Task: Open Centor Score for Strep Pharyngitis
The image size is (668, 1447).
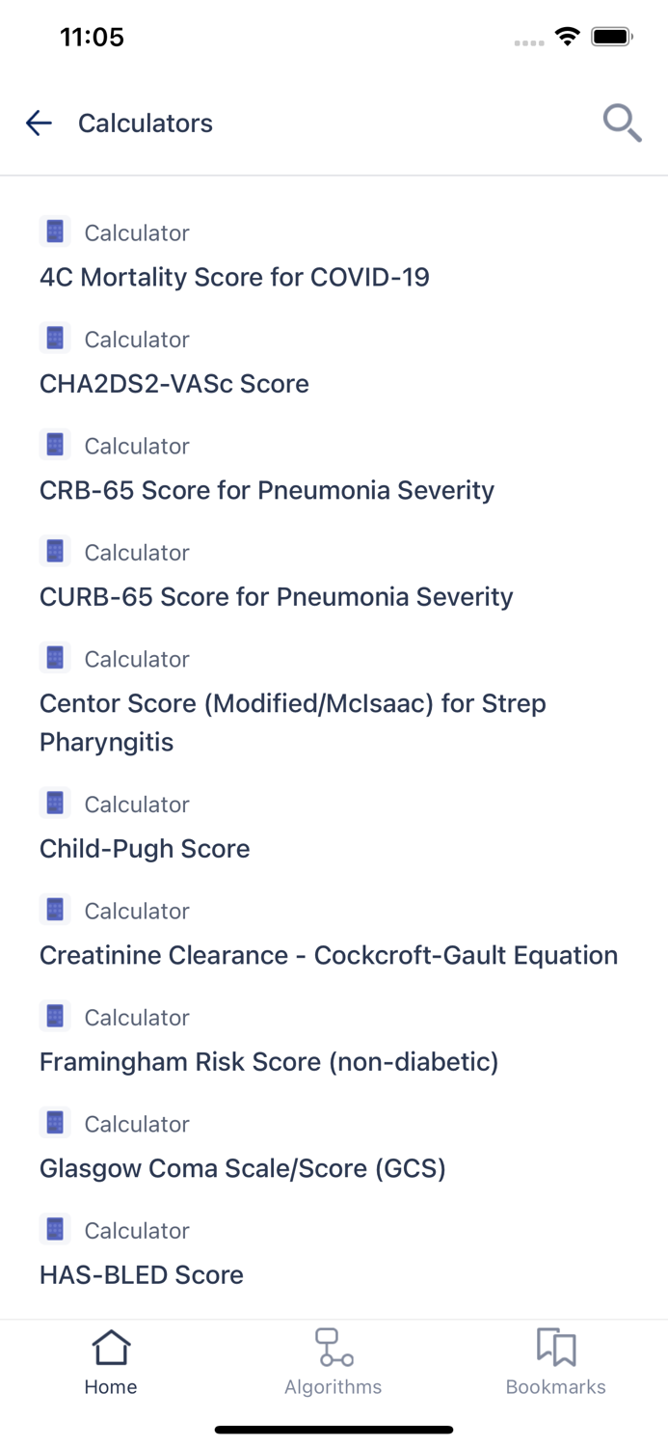Action: point(293,723)
